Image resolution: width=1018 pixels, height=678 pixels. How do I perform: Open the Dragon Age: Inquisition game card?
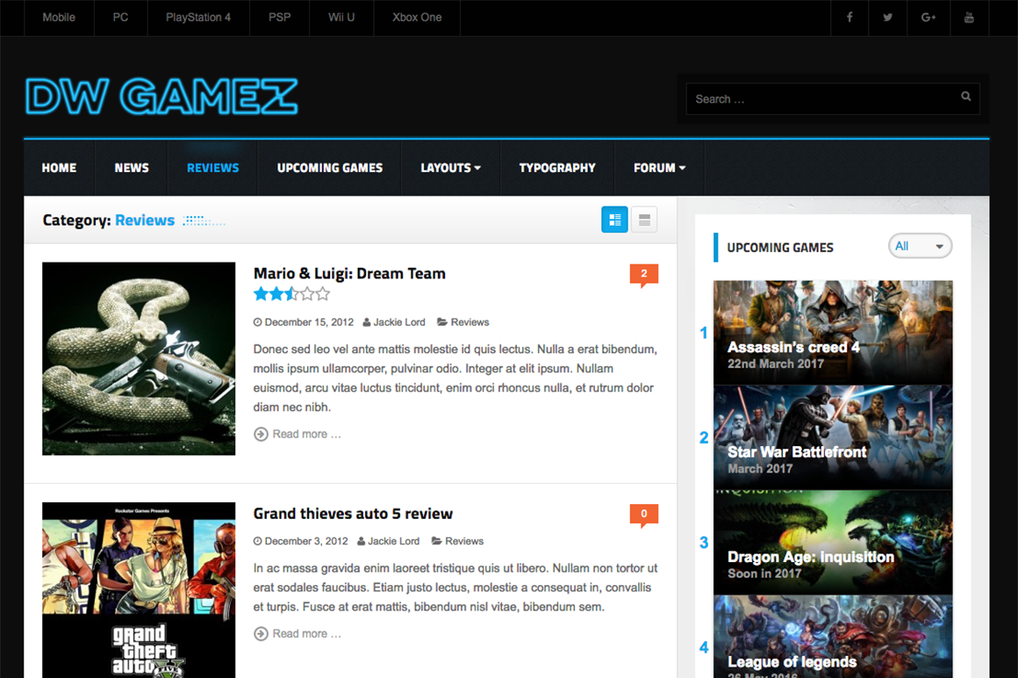(x=833, y=542)
